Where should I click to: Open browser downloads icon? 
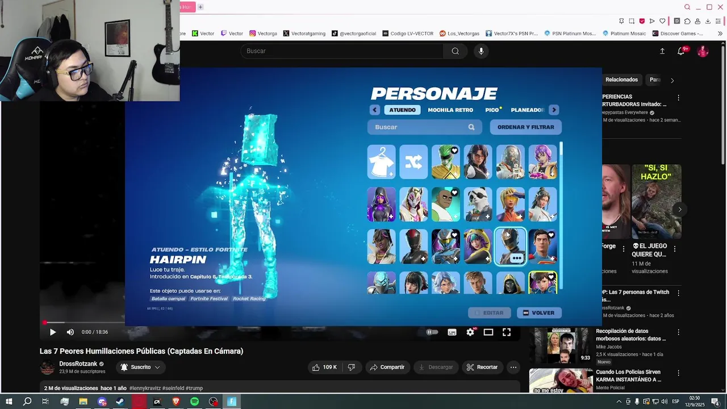(x=708, y=21)
